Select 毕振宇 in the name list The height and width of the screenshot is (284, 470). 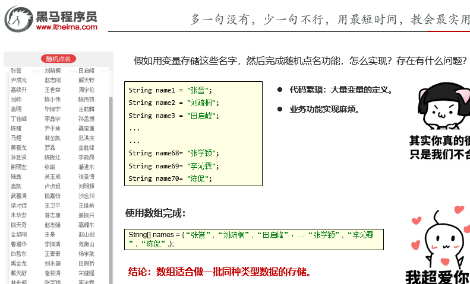52,109
